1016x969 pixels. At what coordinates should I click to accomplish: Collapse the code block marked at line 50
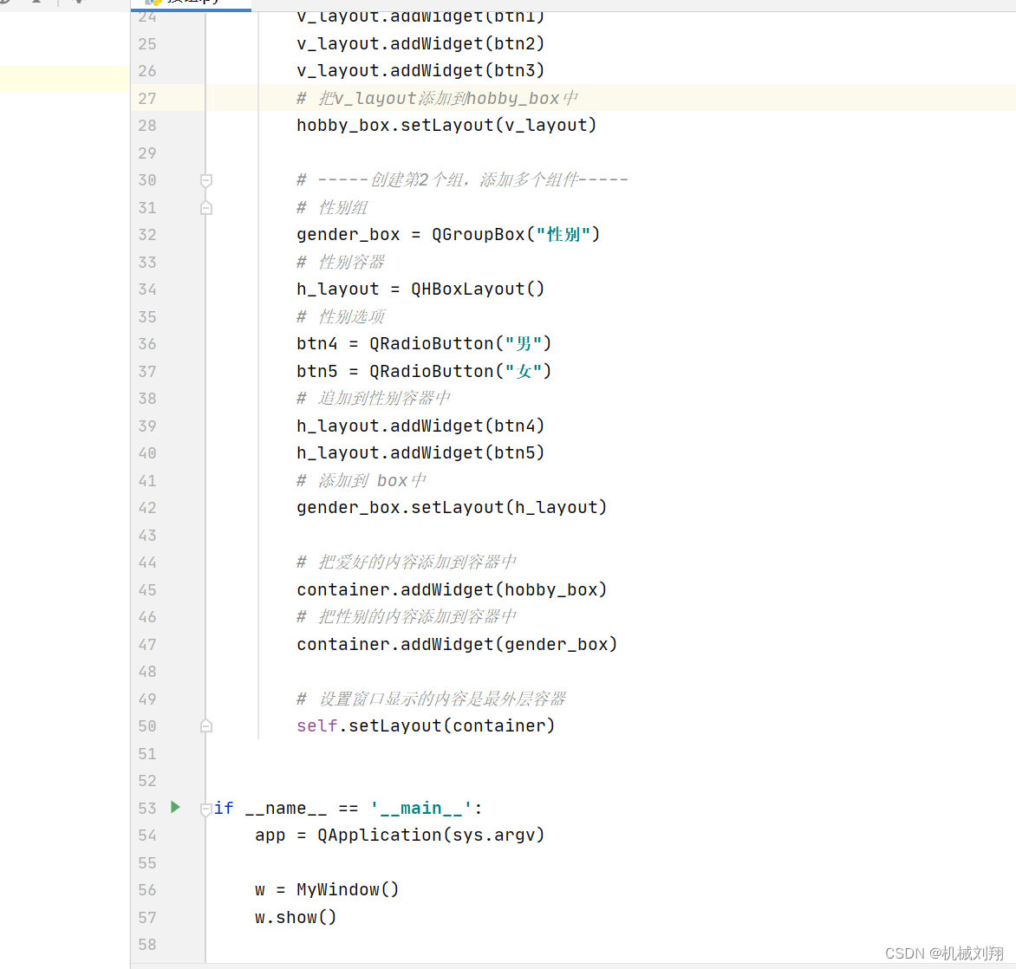[205, 725]
